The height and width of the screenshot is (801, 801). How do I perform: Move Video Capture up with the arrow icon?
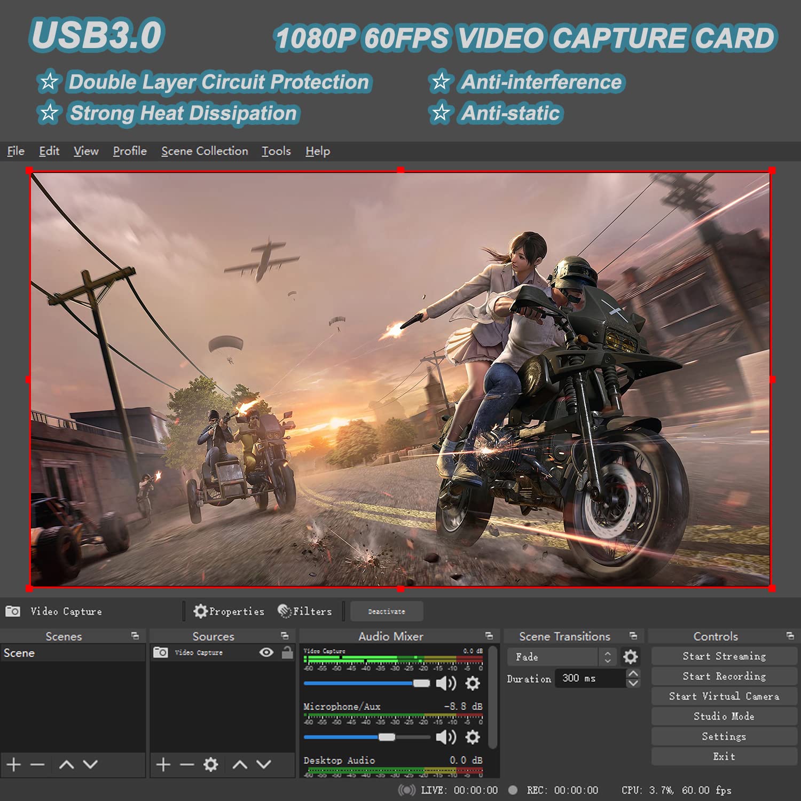click(239, 765)
